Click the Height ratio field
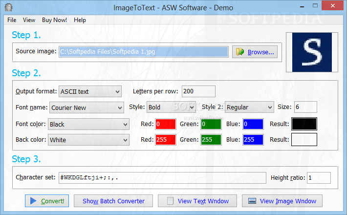 tap(319, 178)
